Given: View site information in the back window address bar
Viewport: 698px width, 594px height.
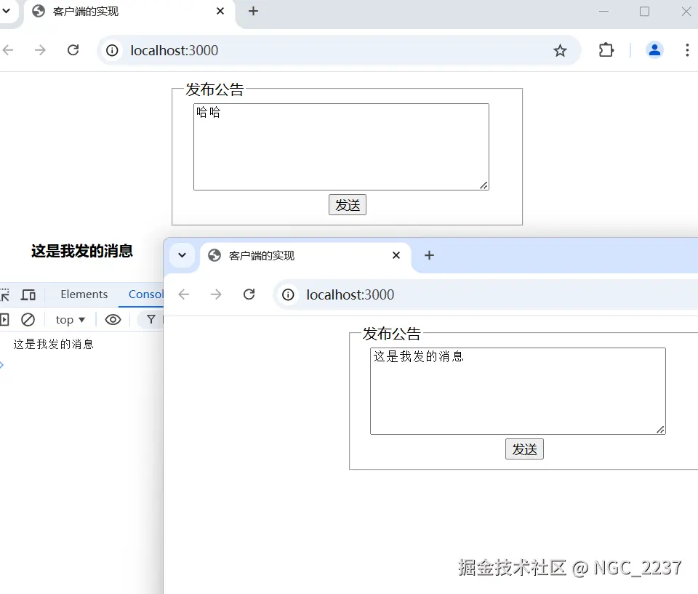Looking at the screenshot, I should pyautogui.click(x=112, y=50).
